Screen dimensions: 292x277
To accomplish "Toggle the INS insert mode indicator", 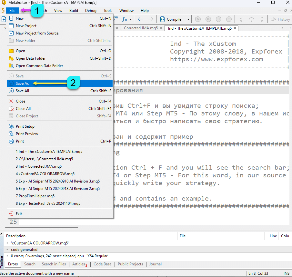I will (x=286, y=273).
